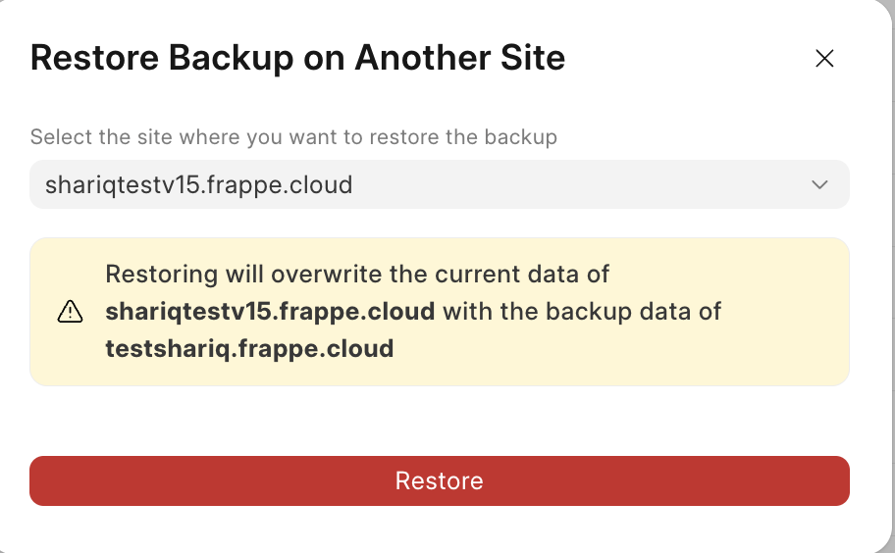The width and height of the screenshot is (895, 553).
Task: Click the words 'Another Site' in the header
Action: click(460, 58)
